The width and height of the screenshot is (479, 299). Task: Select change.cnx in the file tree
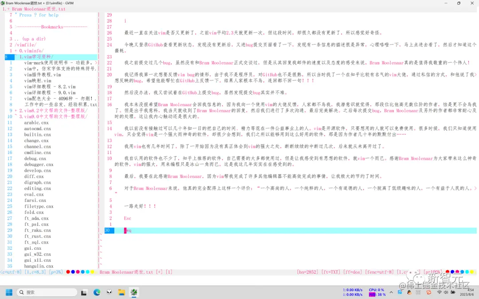[x=36, y=141]
